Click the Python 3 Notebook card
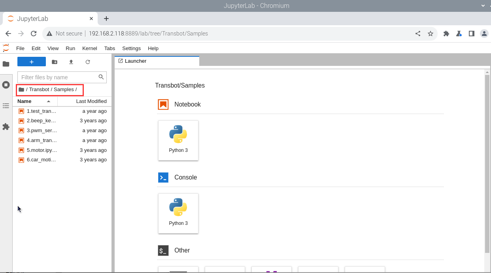Screen dimensions: 491x273 tap(178, 140)
